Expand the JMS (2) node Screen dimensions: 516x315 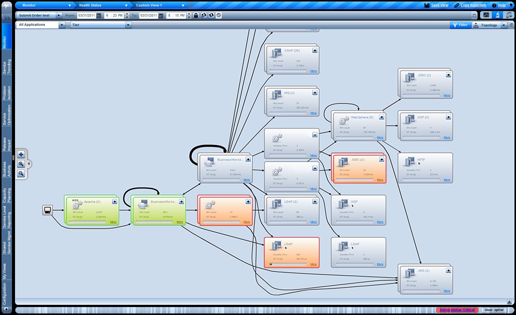tap(448, 271)
